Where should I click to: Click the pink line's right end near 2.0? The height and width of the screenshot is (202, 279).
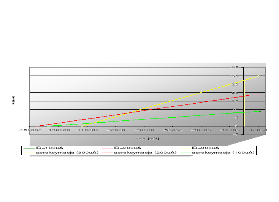260,94
